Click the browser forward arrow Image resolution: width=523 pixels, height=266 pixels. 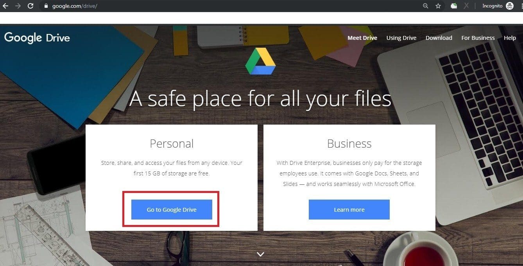[18, 6]
